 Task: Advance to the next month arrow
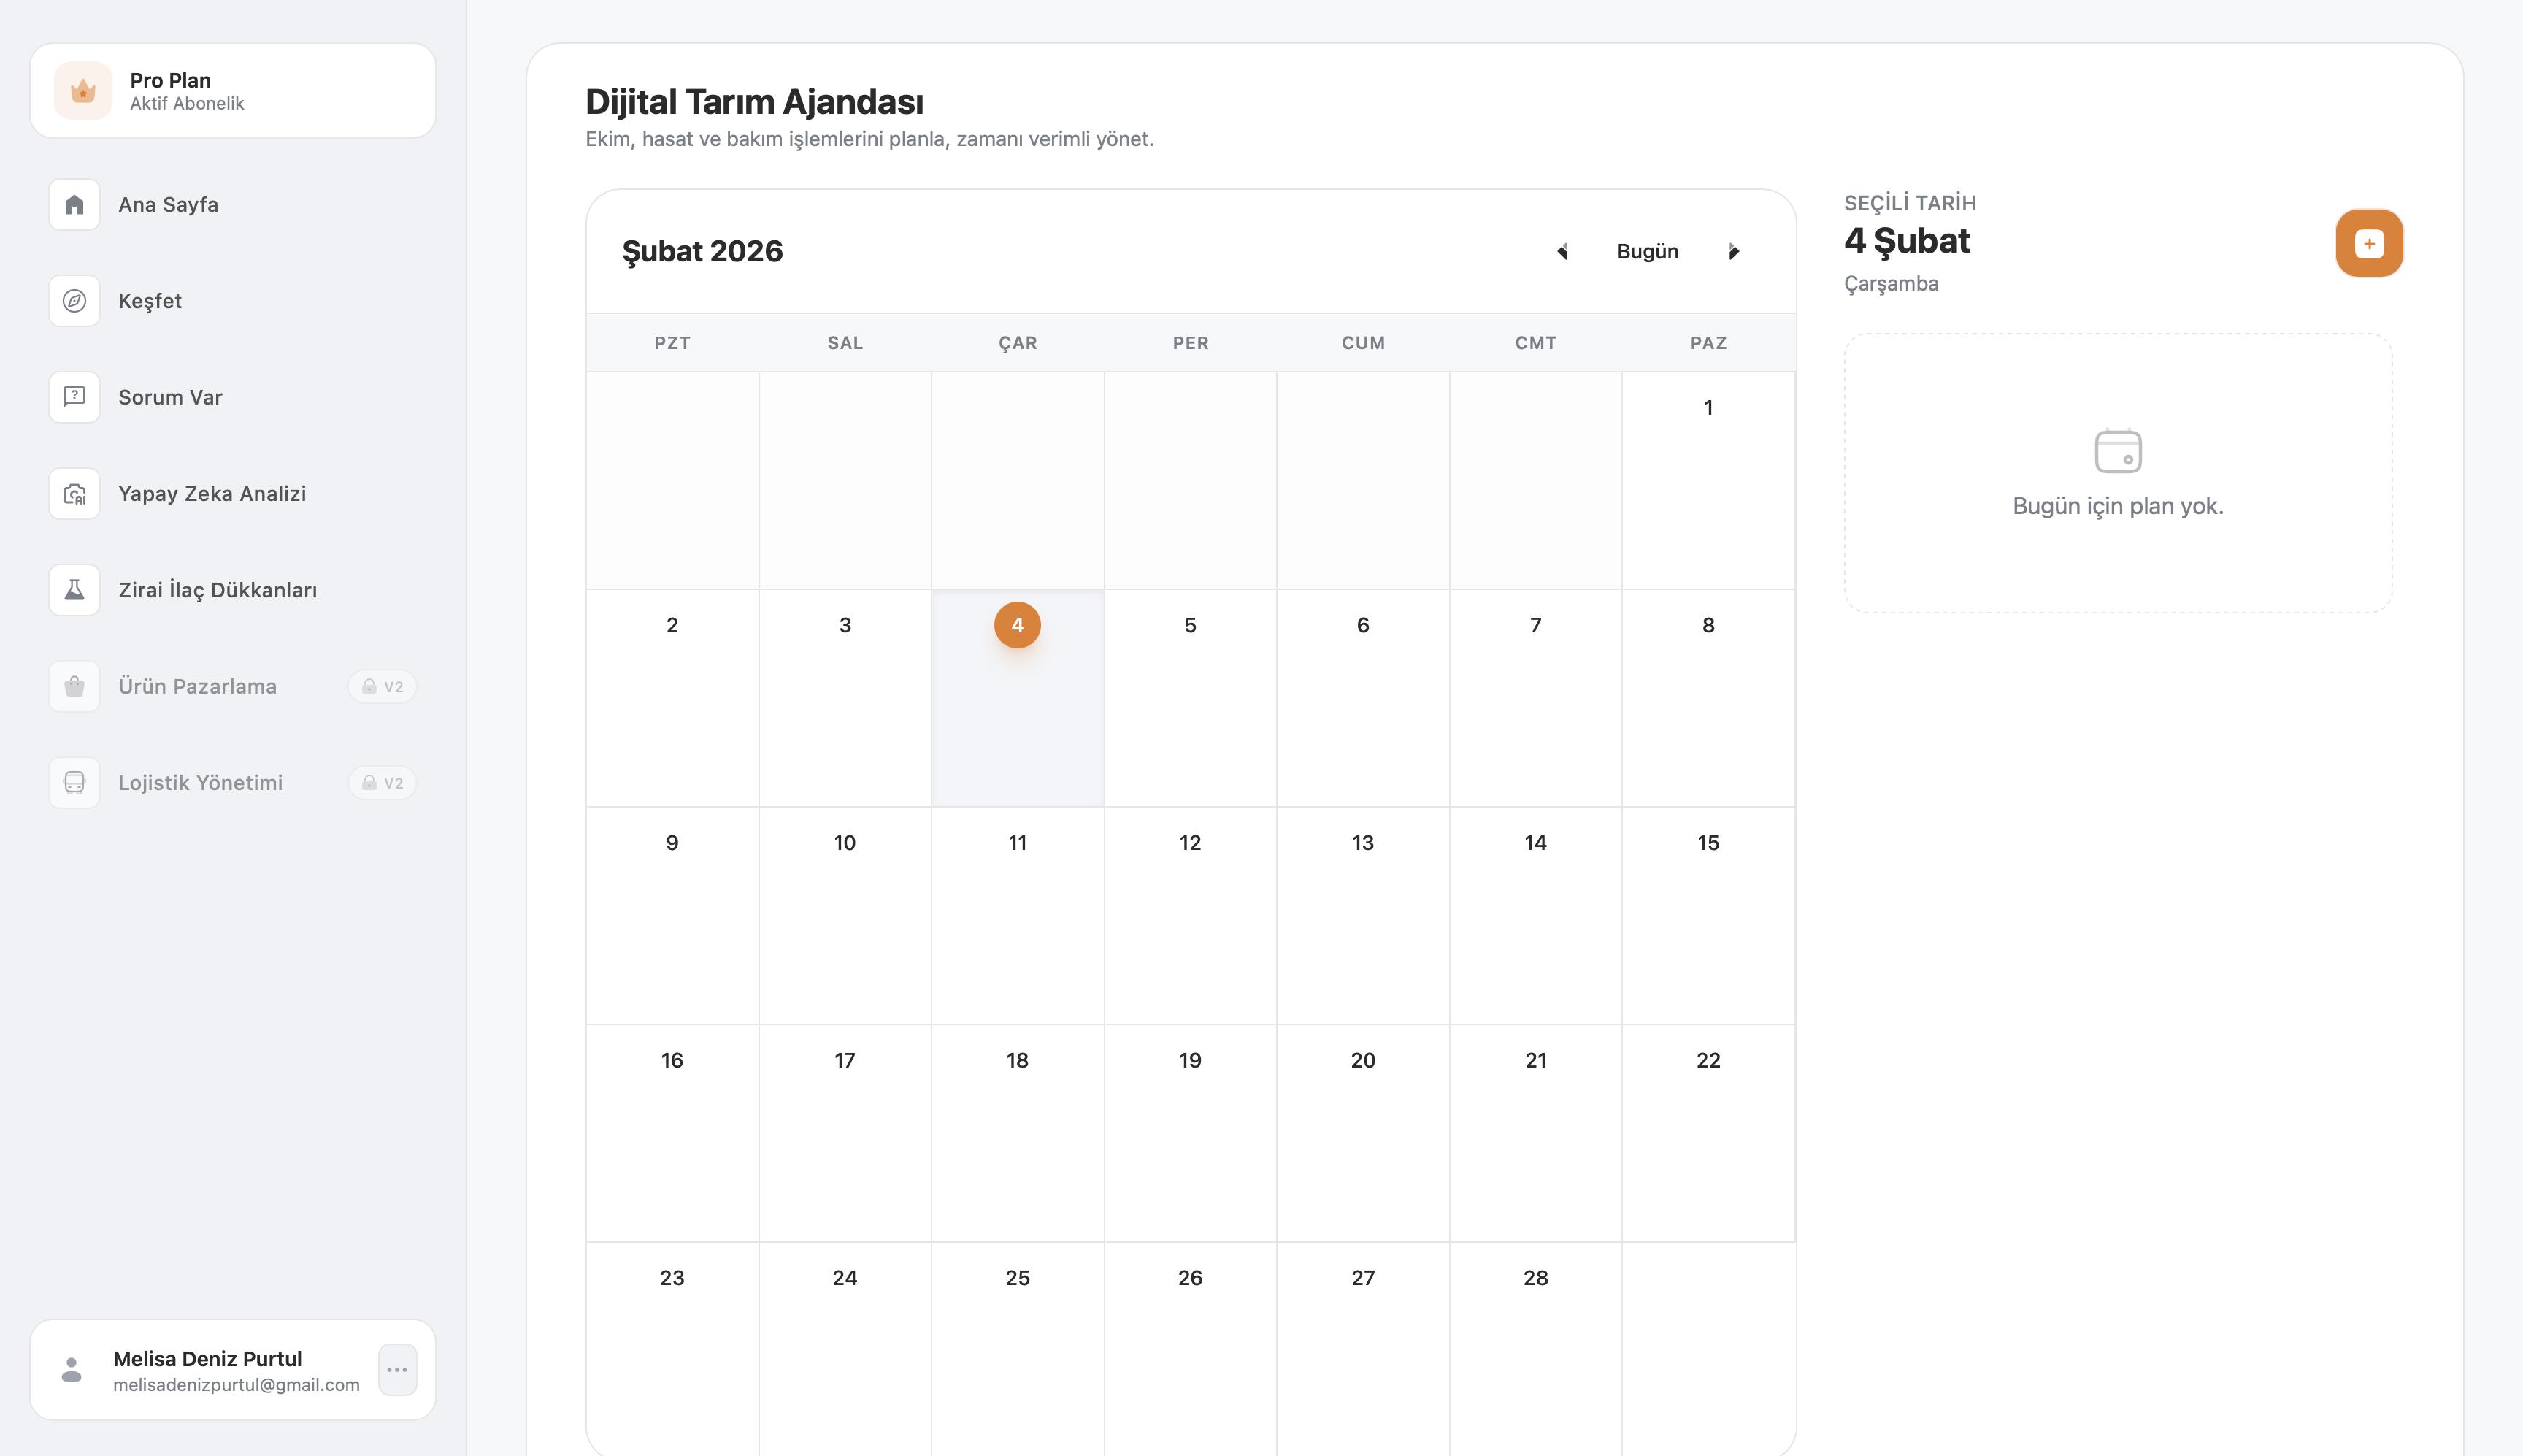[x=1735, y=252]
